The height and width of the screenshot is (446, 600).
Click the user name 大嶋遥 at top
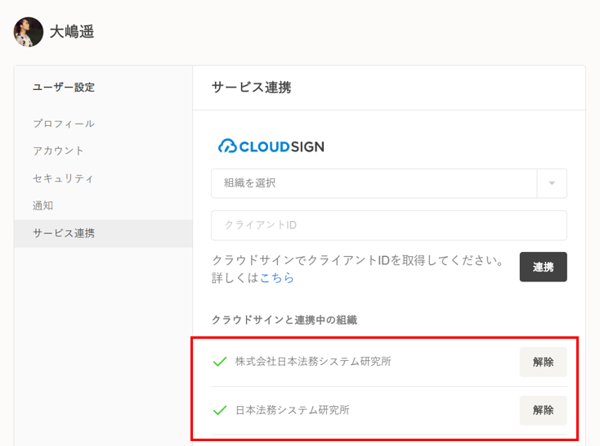coord(73,33)
